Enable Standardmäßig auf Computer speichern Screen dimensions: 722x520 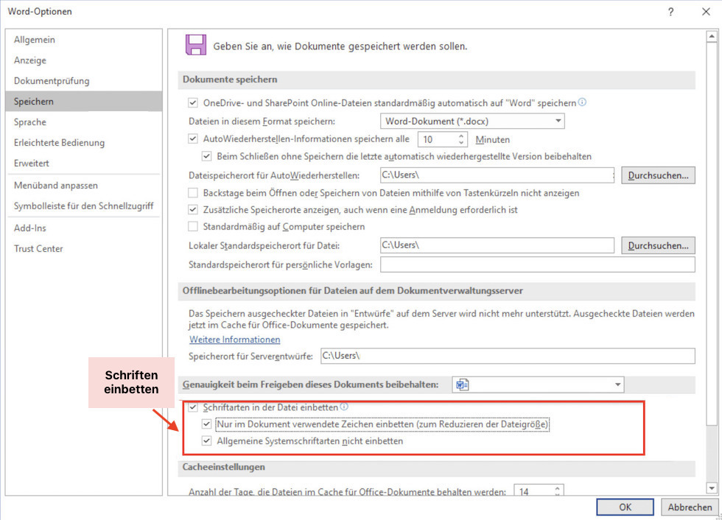(193, 226)
